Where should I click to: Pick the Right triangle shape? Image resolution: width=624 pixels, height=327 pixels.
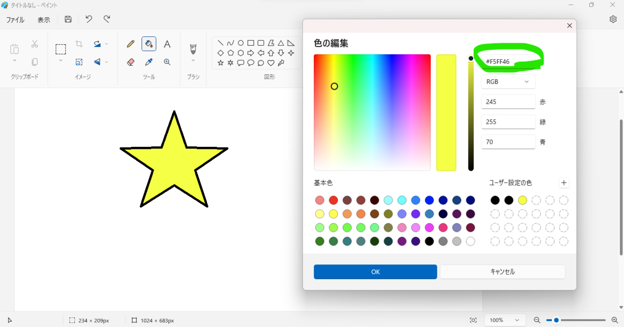click(291, 43)
